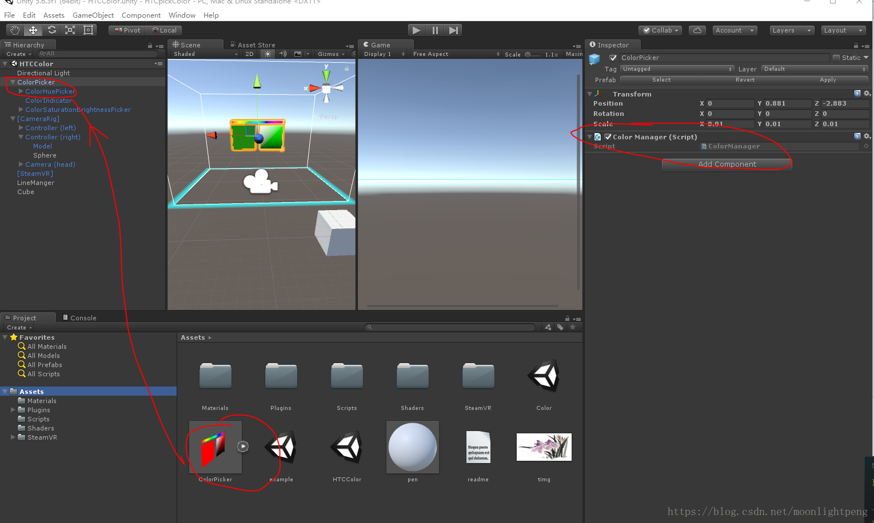This screenshot has height=523, width=874.
Task: Toggle 2D scene view mode
Action: 249,54
